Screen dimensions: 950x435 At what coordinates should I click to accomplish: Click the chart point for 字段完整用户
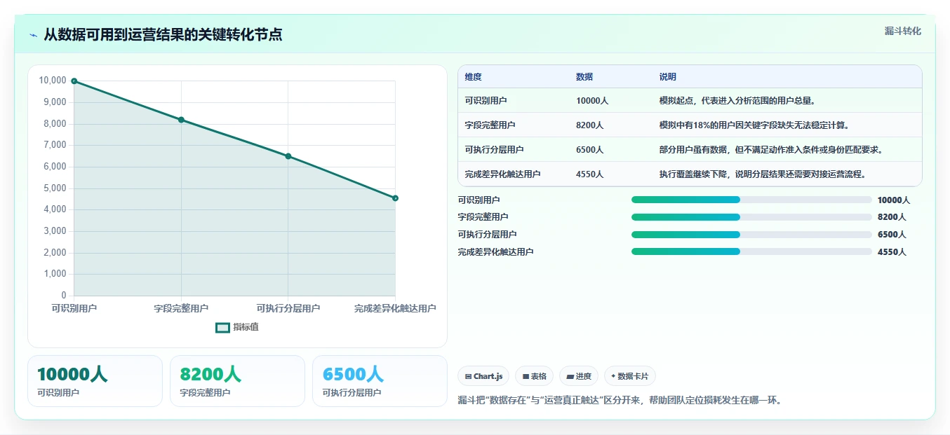click(181, 120)
